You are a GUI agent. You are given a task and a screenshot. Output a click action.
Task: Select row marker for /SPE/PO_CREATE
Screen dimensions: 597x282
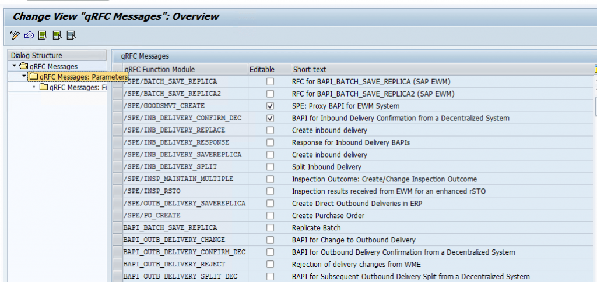click(117, 216)
